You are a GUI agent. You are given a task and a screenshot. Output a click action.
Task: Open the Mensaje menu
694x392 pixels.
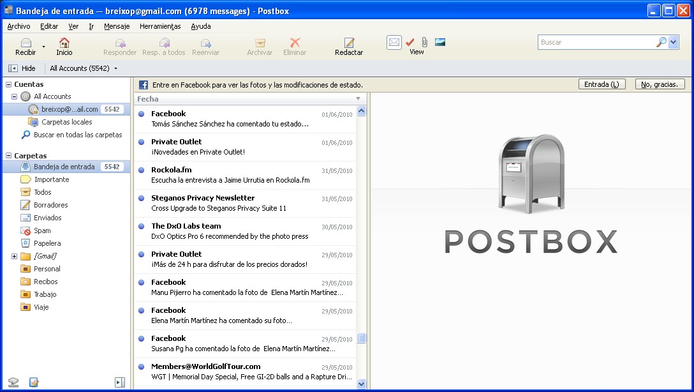[117, 26]
